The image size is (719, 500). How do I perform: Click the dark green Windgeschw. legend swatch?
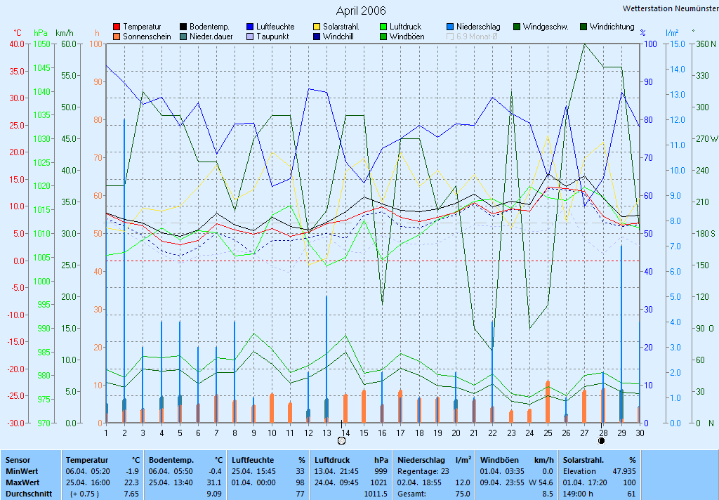[x=517, y=27]
